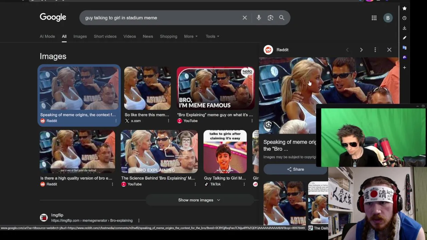The image size is (427, 240).
Task: Clear the search query with X icon
Action: 245,18
